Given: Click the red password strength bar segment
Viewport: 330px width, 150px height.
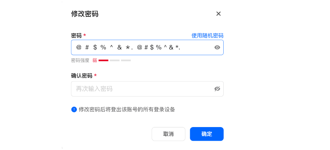Looking at the screenshot, I should 103,60.
